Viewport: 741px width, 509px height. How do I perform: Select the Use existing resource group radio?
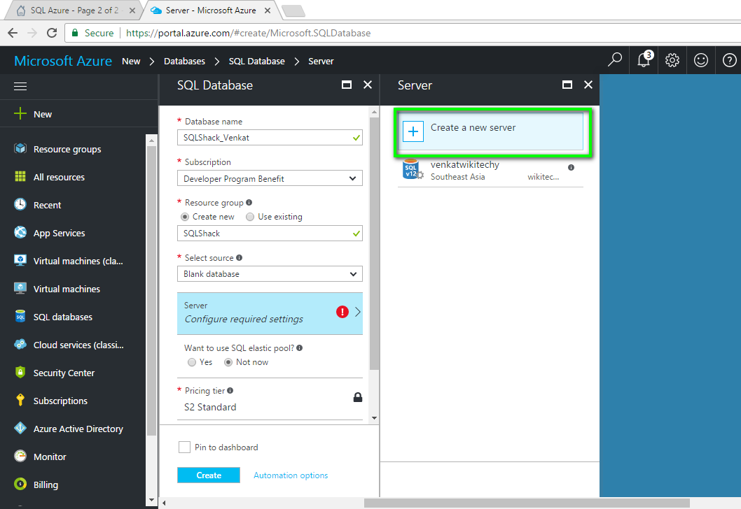[250, 217]
